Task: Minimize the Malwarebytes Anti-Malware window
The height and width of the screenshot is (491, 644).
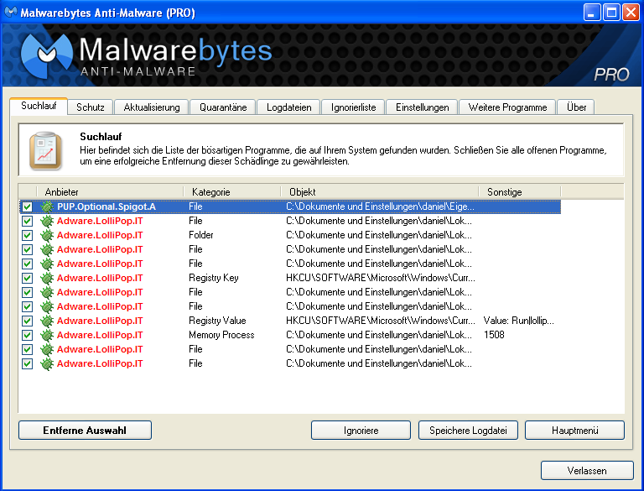Action: [591, 13]
